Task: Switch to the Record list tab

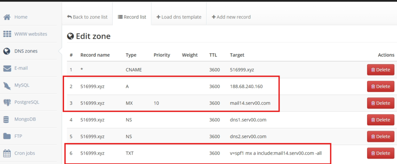Action: tap(132, 17)
